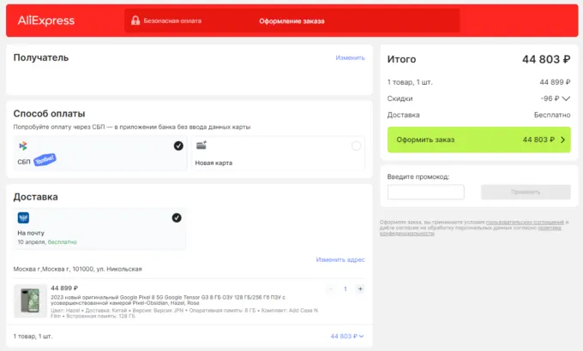
Task: Click the new card icon
Action: point(201,146)
